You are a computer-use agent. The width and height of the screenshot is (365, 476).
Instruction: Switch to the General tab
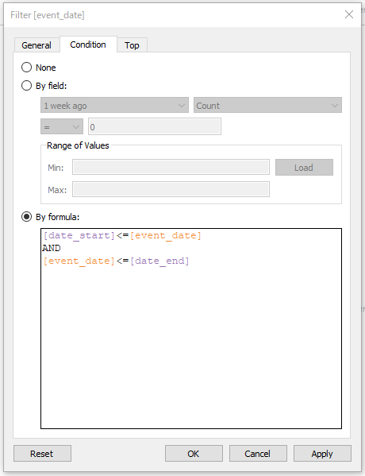(x=36, y=45)
